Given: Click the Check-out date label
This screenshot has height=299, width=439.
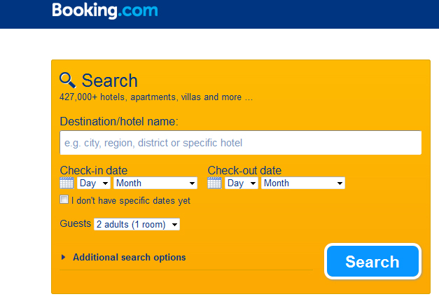Looking at the screenshot, I should tap(244, 170).
